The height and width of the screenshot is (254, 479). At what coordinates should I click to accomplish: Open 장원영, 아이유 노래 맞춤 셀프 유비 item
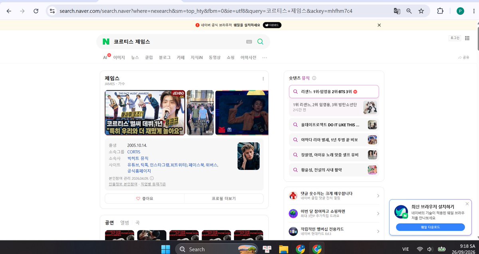(334, 155)
